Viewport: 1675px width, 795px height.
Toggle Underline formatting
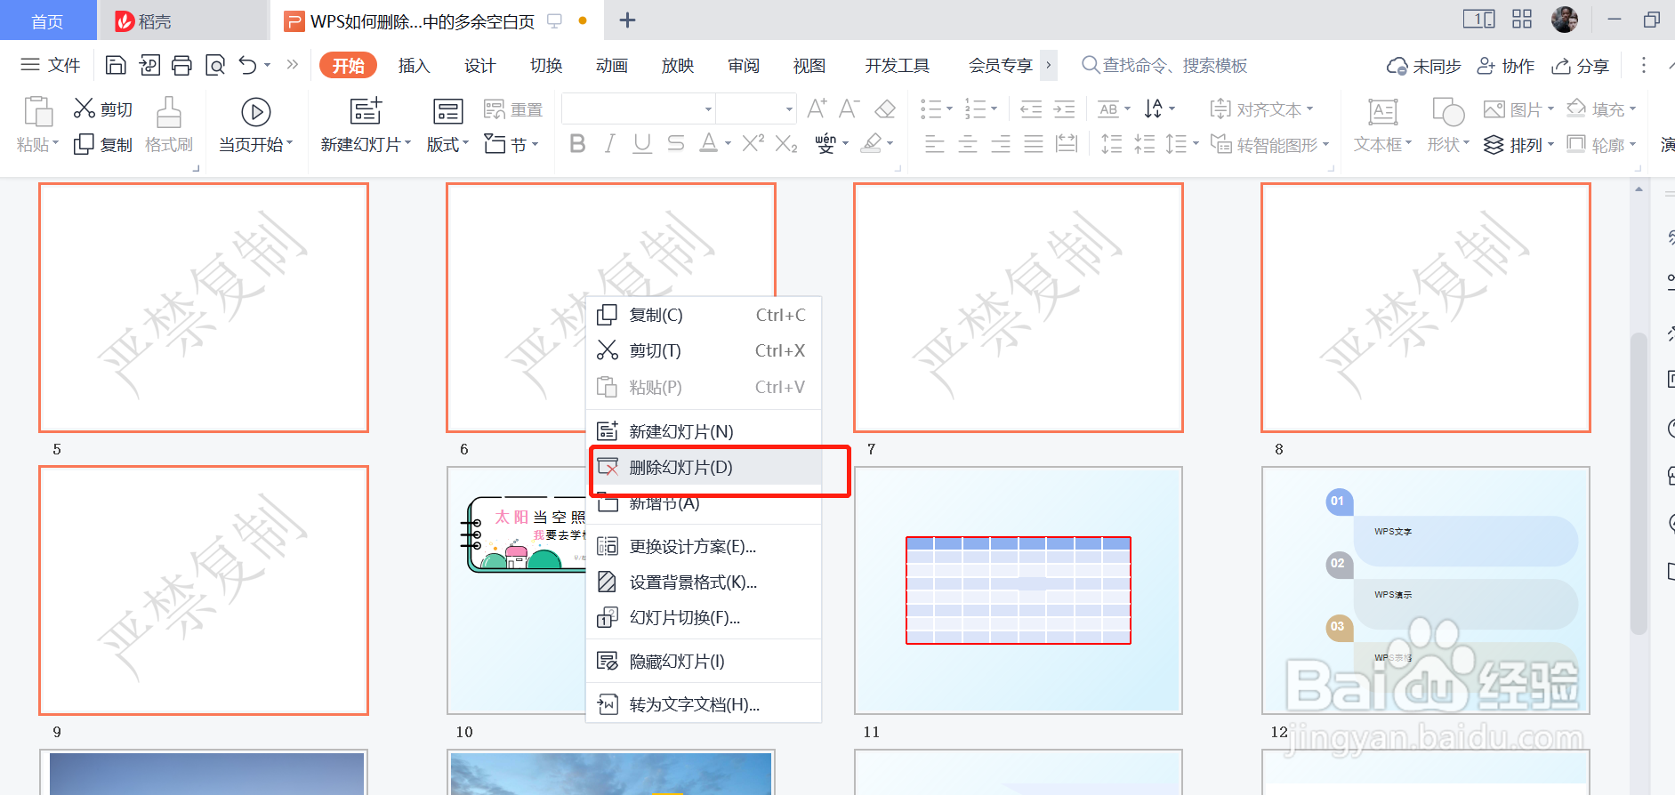click(642, 143)
